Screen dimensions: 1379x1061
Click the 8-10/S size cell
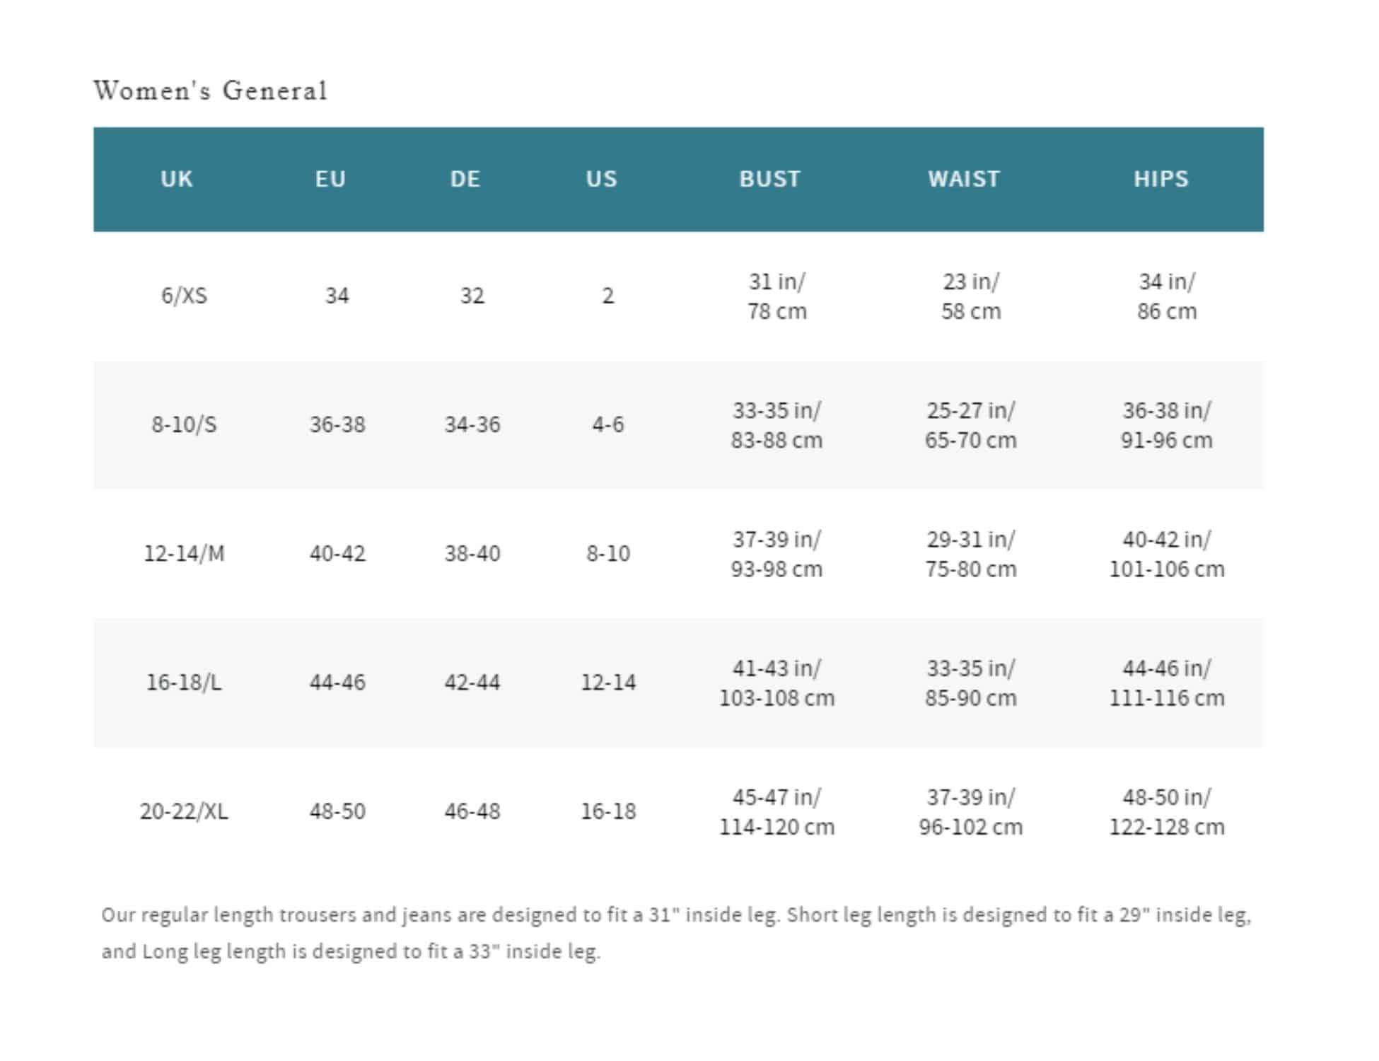coord(184,425)
